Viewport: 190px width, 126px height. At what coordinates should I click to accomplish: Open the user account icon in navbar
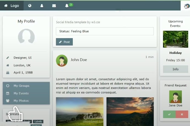(x=42, y=6)
